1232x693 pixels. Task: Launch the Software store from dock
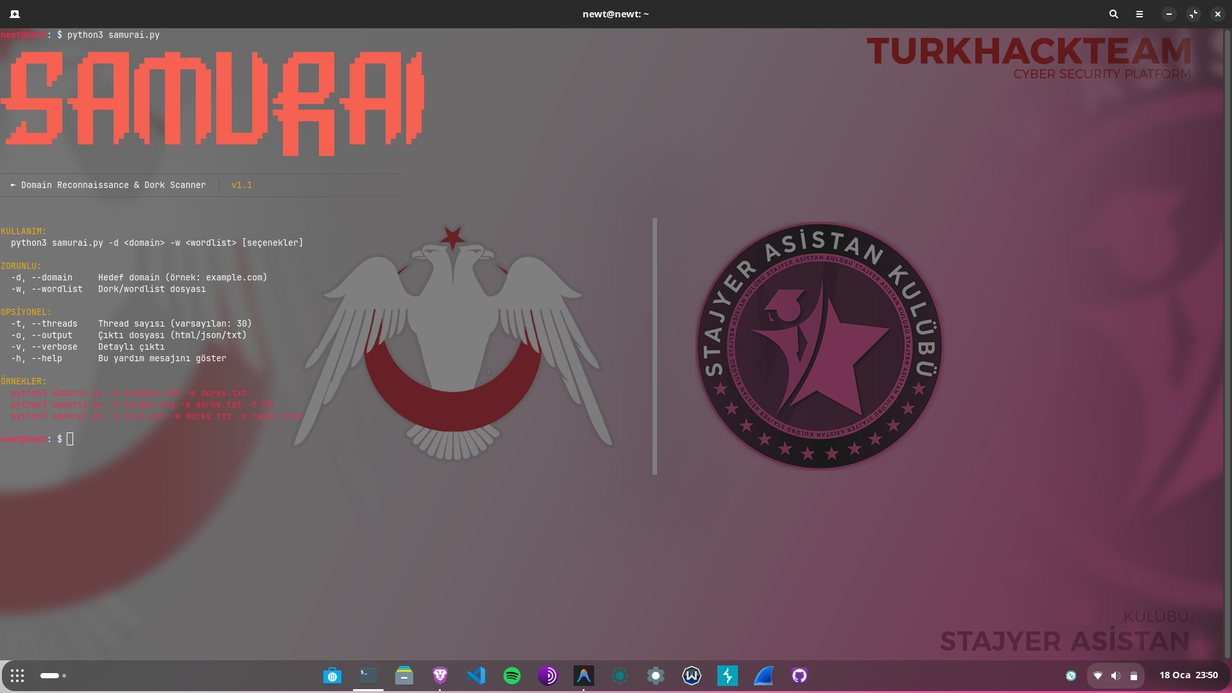[x=332, y=676]
